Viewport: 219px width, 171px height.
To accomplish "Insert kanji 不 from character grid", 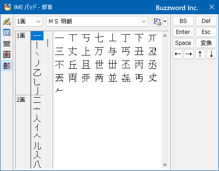I will [59, 65].
